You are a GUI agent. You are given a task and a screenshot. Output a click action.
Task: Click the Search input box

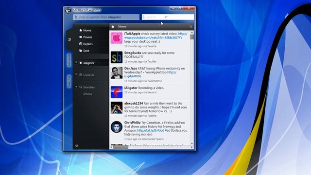pyautogui.click(x=168, y=17)
